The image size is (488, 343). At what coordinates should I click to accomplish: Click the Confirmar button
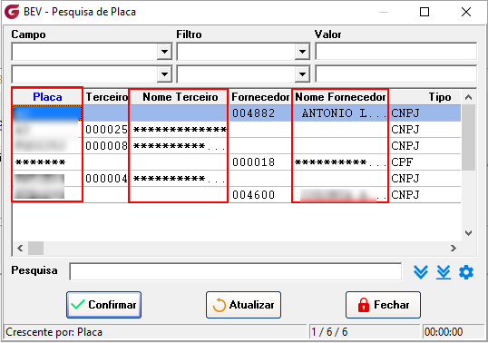(x=103, y=305)
